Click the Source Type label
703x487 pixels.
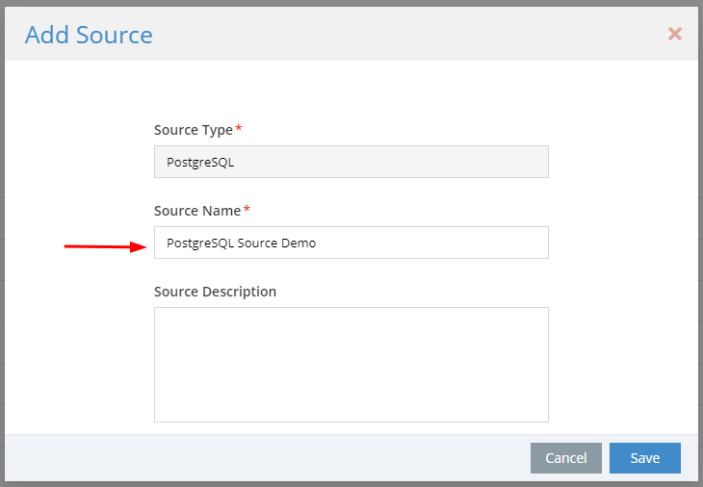(x=194, y=130)
